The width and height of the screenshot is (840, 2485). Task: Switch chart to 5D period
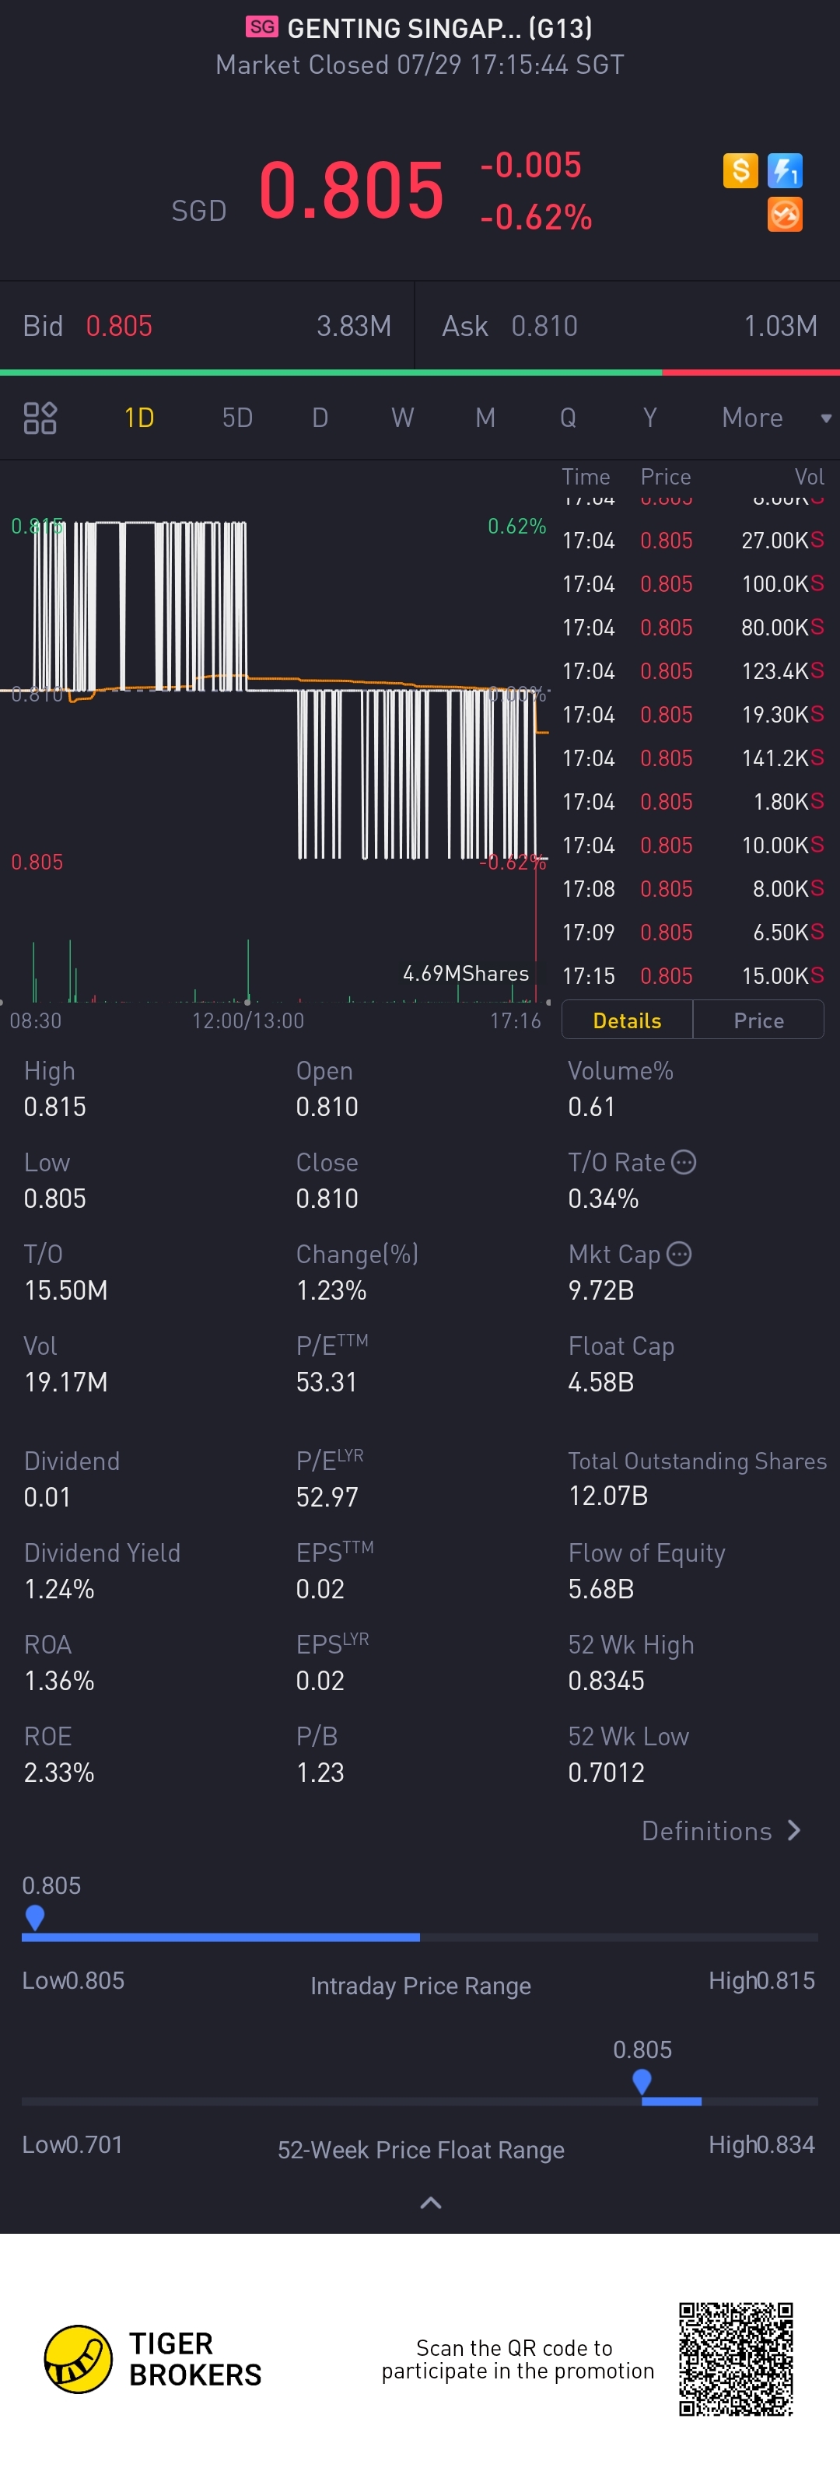click(237, 418)
